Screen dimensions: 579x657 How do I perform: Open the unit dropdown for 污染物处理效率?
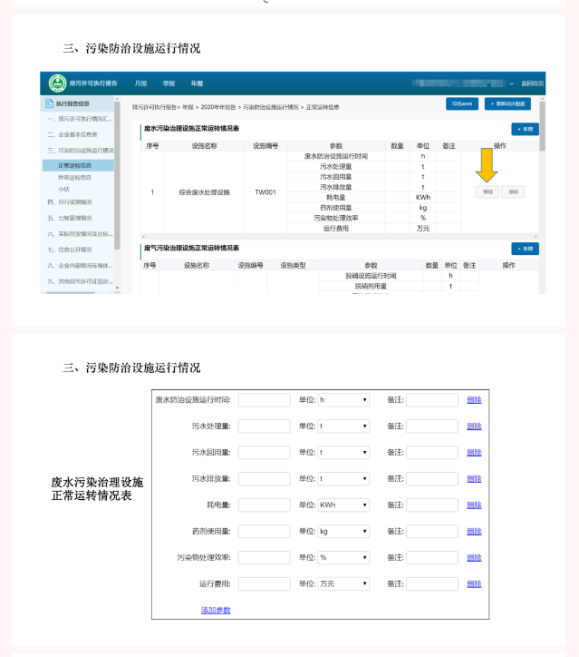pyautogui.click(x=343, y=558)
